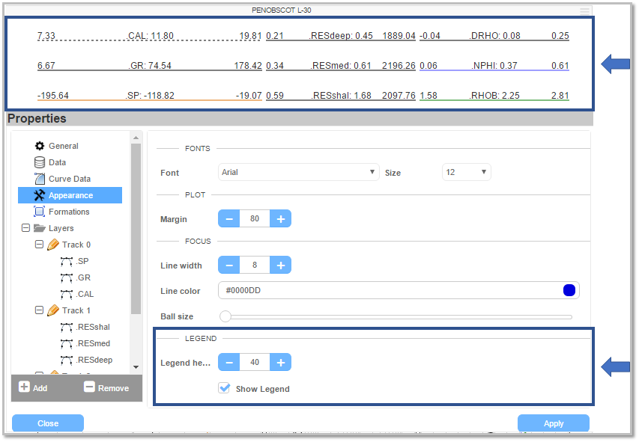Decrease Line width with minus button

[x=229, y=265]
